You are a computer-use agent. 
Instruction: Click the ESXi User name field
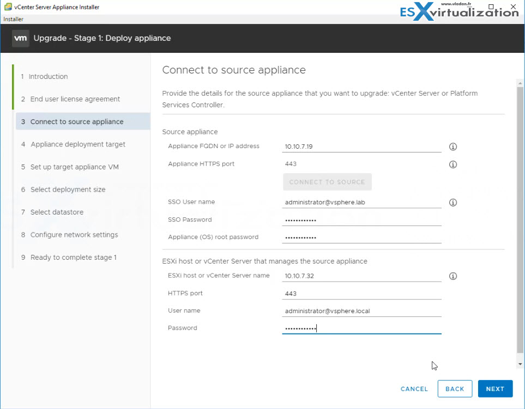pos(361,310)
